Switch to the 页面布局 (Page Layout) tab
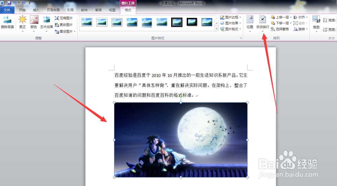 [53, 10]
